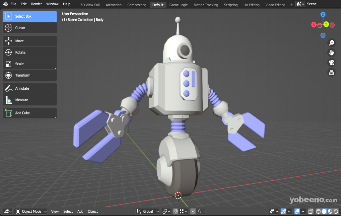The width and height of the screenshot is (341, 216).
Task: Toggle show gizmos button
Action: (283, 211)
